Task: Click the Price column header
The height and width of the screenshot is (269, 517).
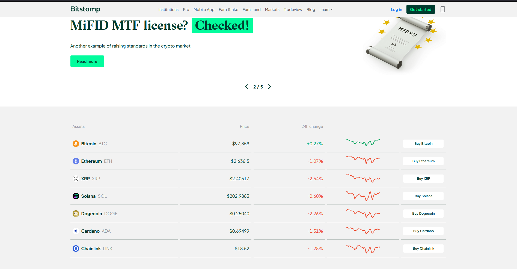Action: pyautogui.click(x=244, y=126)
